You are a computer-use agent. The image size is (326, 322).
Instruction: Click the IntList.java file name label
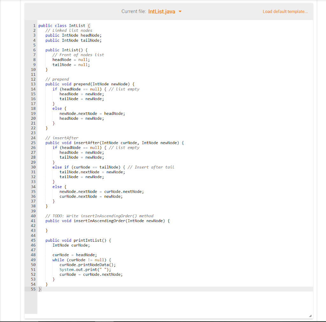pos(161,11)
